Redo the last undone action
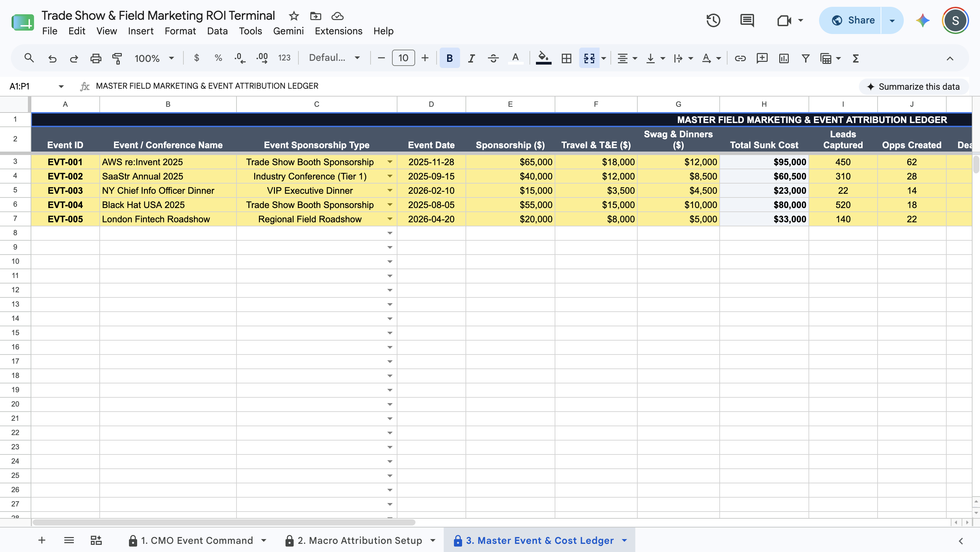 [74, 58]
